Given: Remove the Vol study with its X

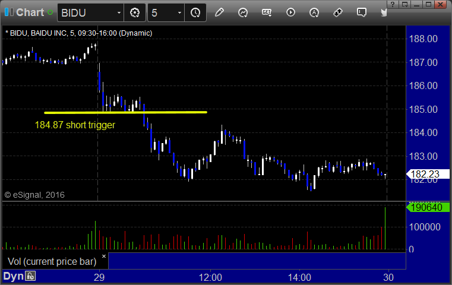Looking at the screenshot, I should coord(104,256).
